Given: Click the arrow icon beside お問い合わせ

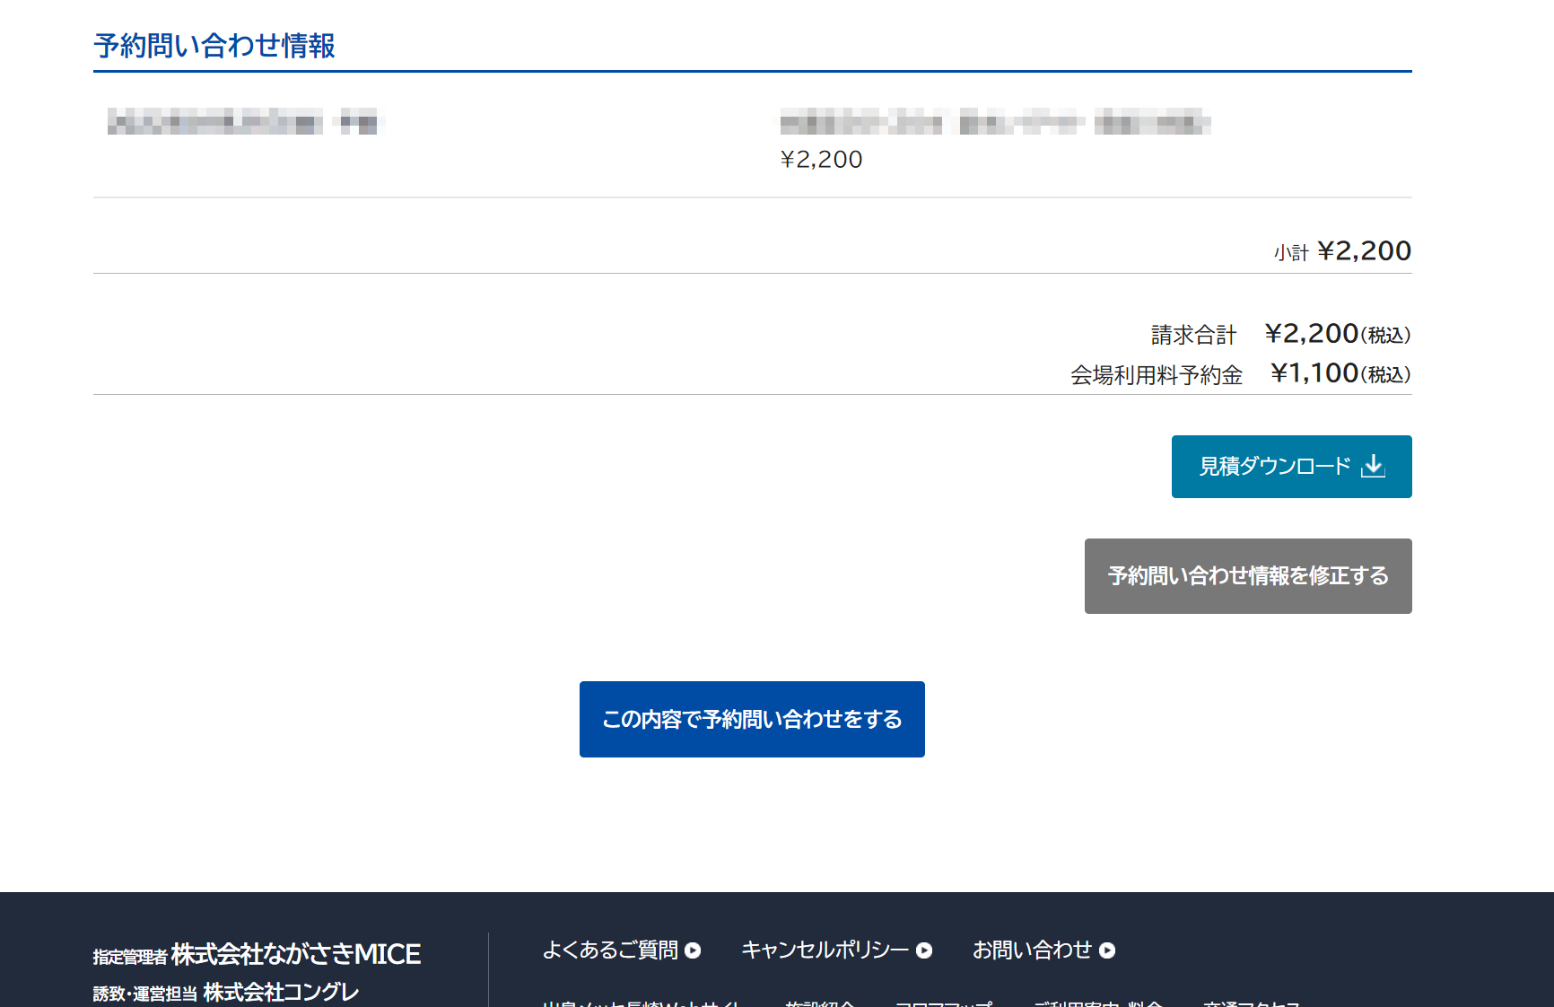Looking at the screenshot, I should click(1107, 950).
